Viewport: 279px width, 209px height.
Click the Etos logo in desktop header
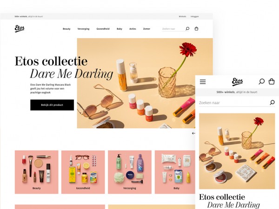pyautogui.click(x=20, y=29)
